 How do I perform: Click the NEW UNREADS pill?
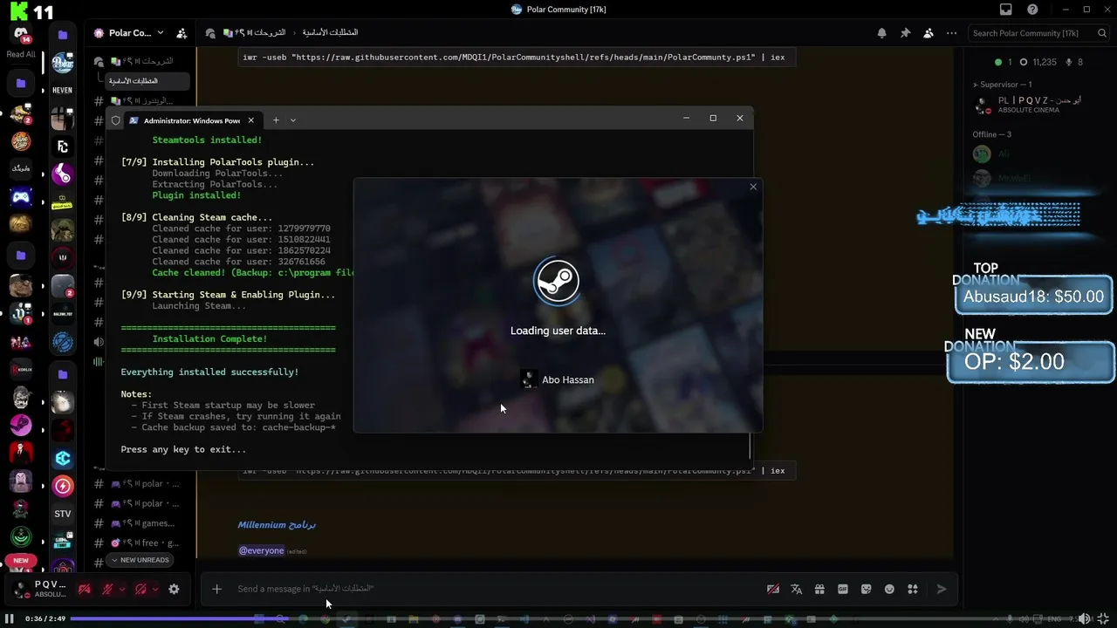(x=140, y=560)
